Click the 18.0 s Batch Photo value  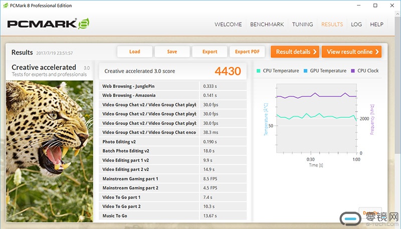click(x=209, y=151)
